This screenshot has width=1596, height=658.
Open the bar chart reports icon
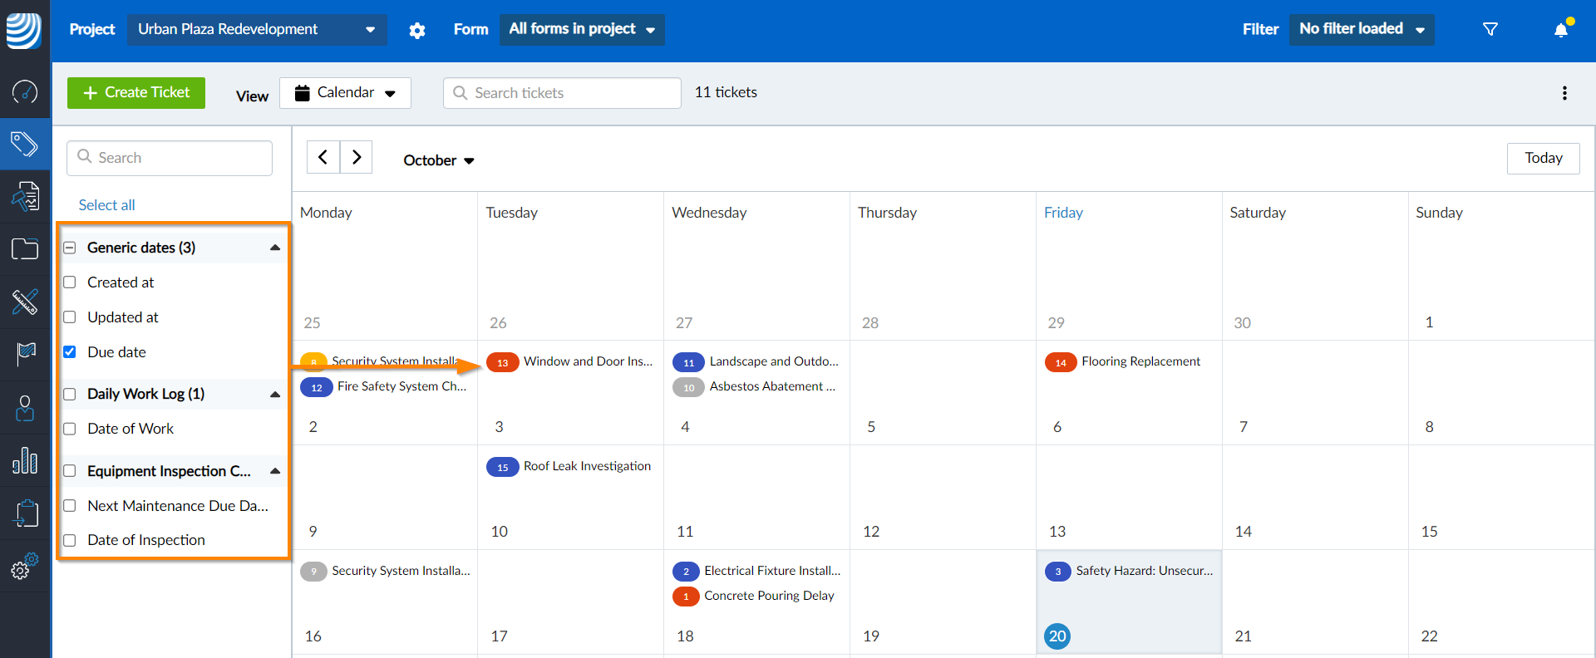click(25, 460)
